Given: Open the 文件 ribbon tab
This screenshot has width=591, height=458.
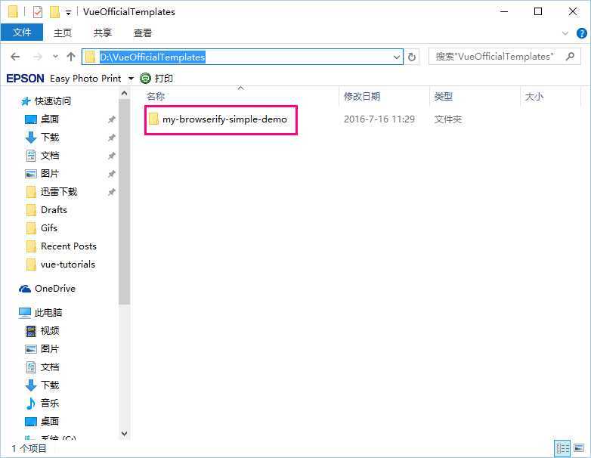Looking at the screenshot, I should 22,32.
